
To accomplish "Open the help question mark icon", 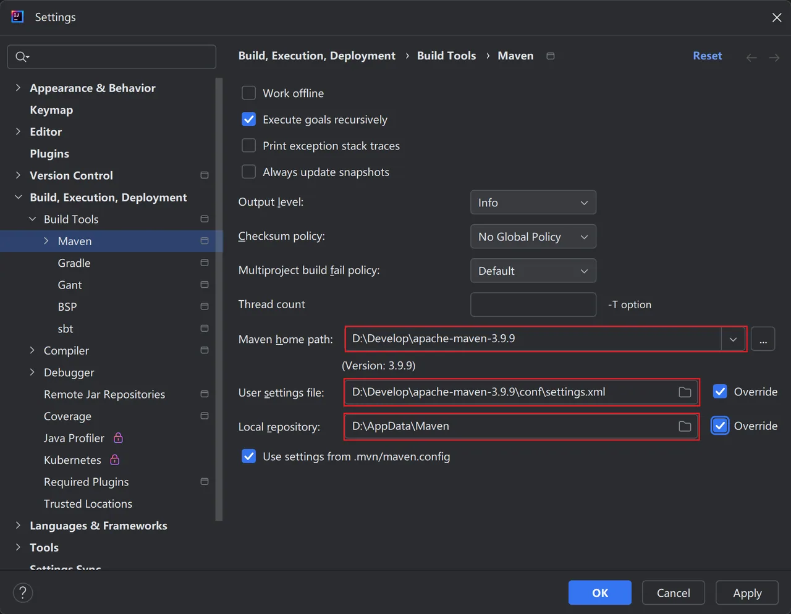I will pyautogui.click(x=23, y=593).
